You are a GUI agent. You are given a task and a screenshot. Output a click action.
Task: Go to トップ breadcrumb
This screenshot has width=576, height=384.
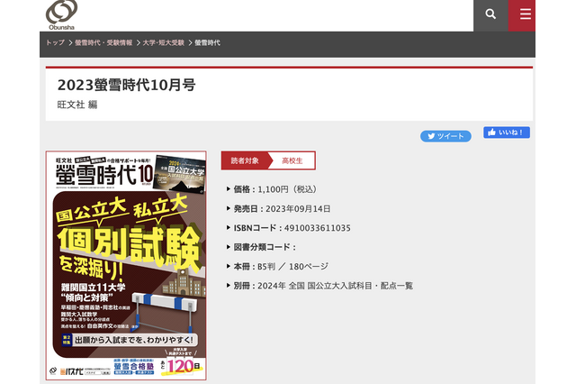pyautogui.click(x=55, y=42)
